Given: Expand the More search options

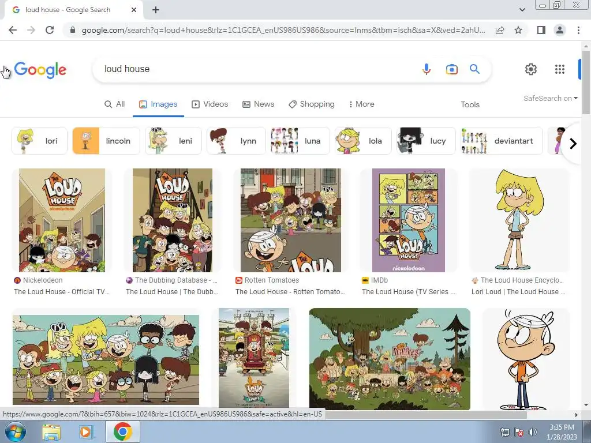Looking at the screenshot, I should 362,104.
